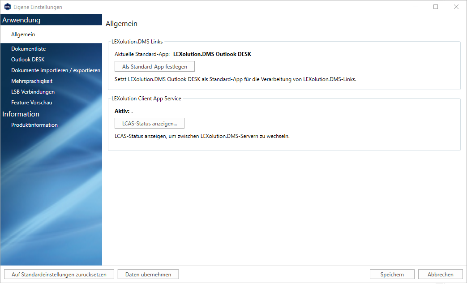Click Als Standard-App festlegen button
The image size is (467, 284).
click(x=154, y=66)
